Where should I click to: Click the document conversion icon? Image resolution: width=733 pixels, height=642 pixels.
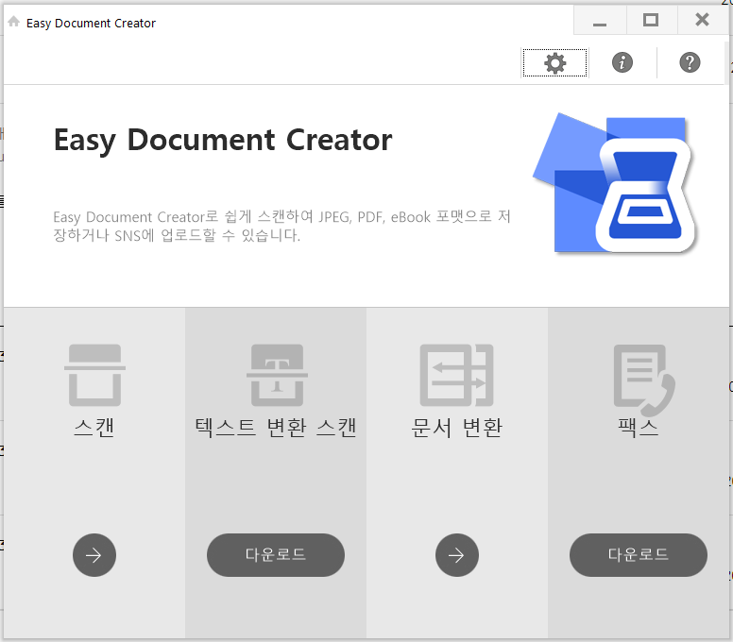457,375
